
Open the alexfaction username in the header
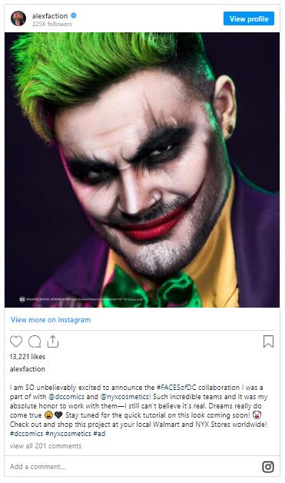click(x=50, y=15)
